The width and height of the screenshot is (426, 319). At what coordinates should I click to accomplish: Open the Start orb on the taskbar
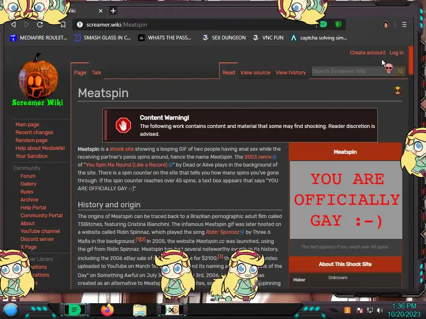[x=11, y=310]
